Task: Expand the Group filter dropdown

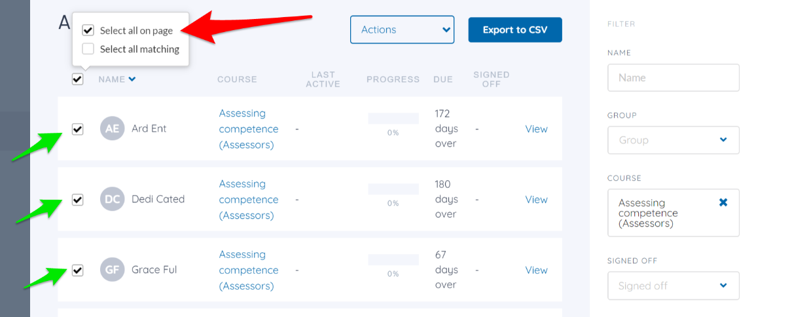Action: point(674,140)
